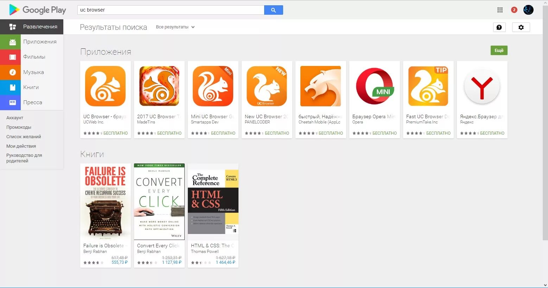Open the Промокоды link
Image resolution: width=548 pixels, height=288 pixels.
19,127
